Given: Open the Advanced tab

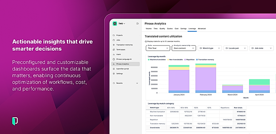Looking at the screenshot, I should coord(202,29).
